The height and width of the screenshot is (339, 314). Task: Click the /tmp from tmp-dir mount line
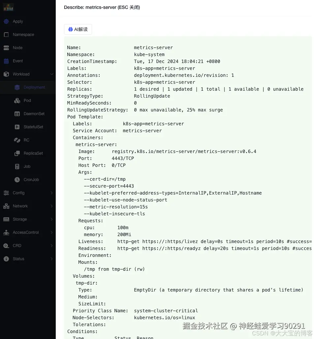(x=114, y=269)
